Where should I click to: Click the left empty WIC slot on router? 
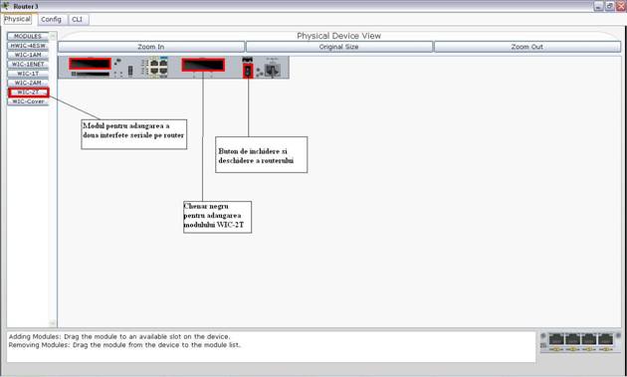(90, 64)
